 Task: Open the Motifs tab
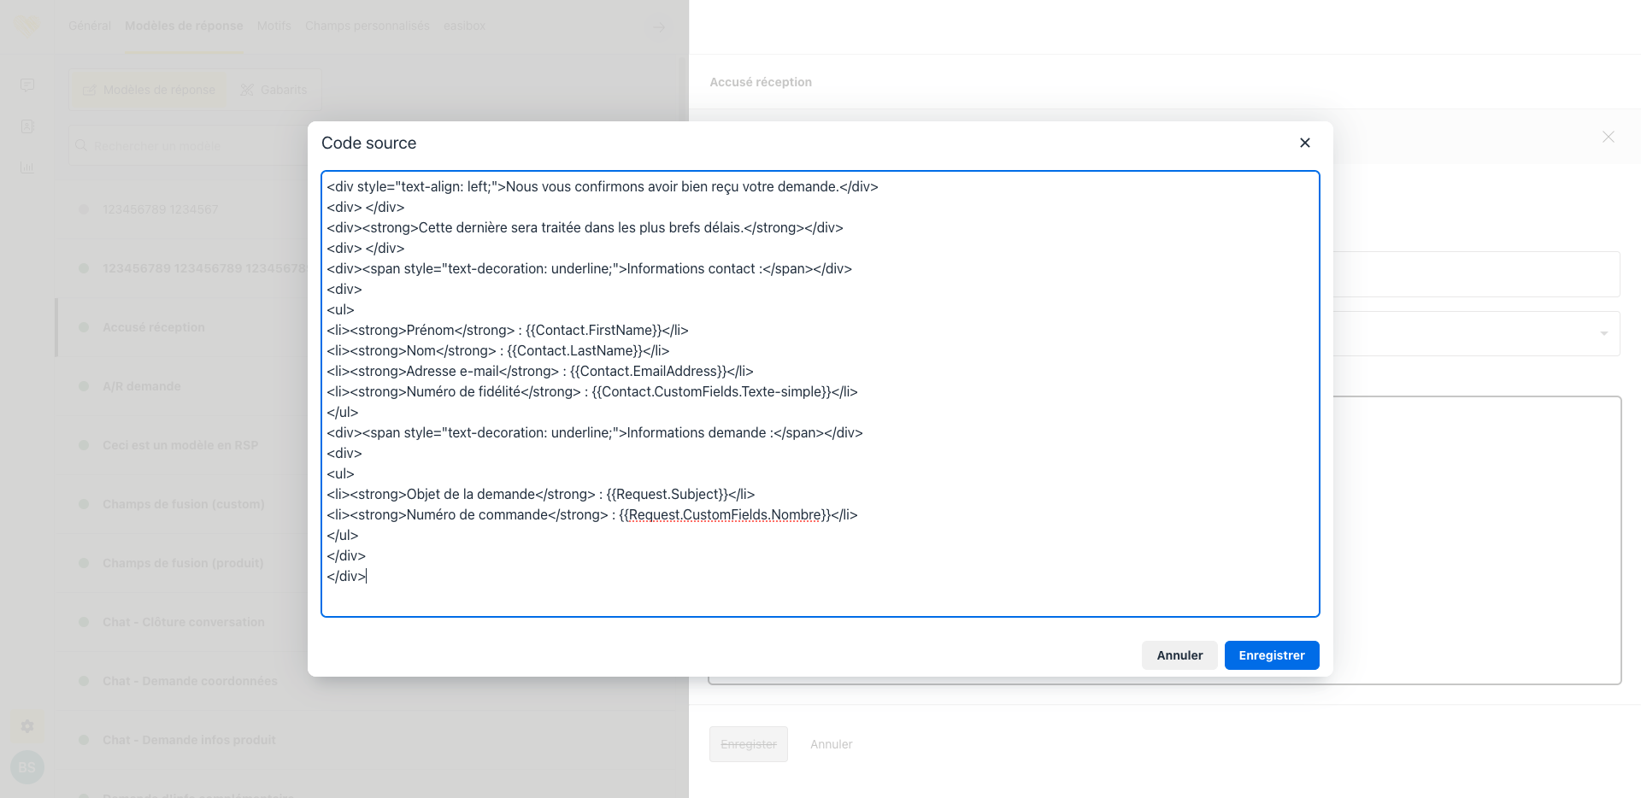tap(273, 26)
